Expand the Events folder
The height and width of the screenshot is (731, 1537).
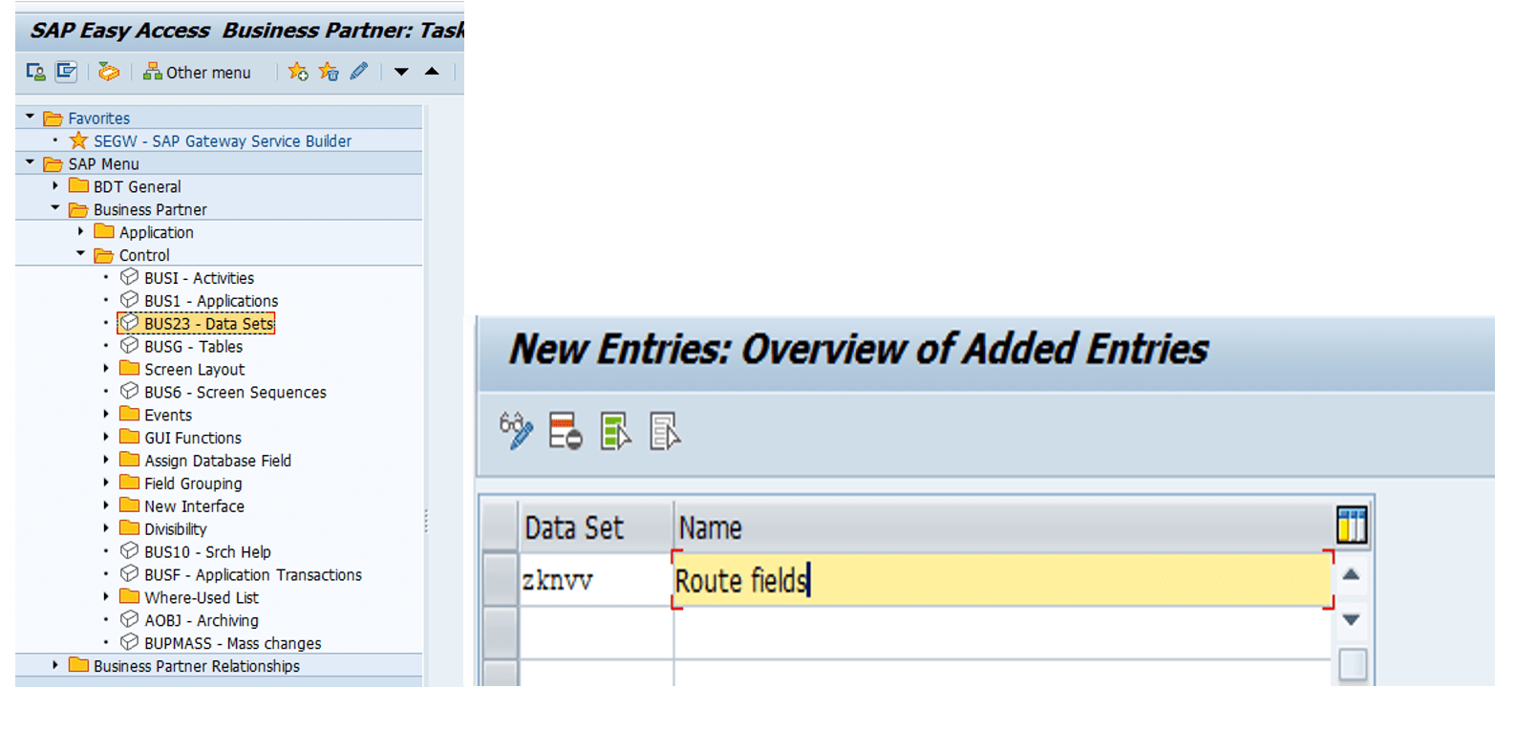tap(106, 415)
